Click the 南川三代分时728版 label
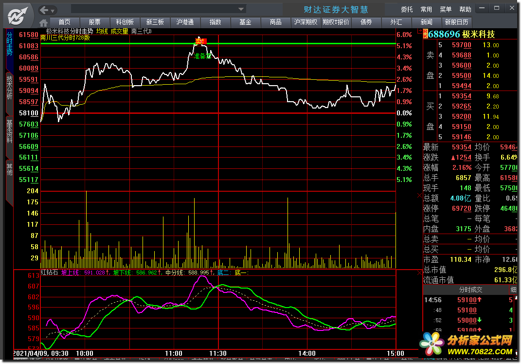This screenshot has height=364, width=522. coord(65,37)
